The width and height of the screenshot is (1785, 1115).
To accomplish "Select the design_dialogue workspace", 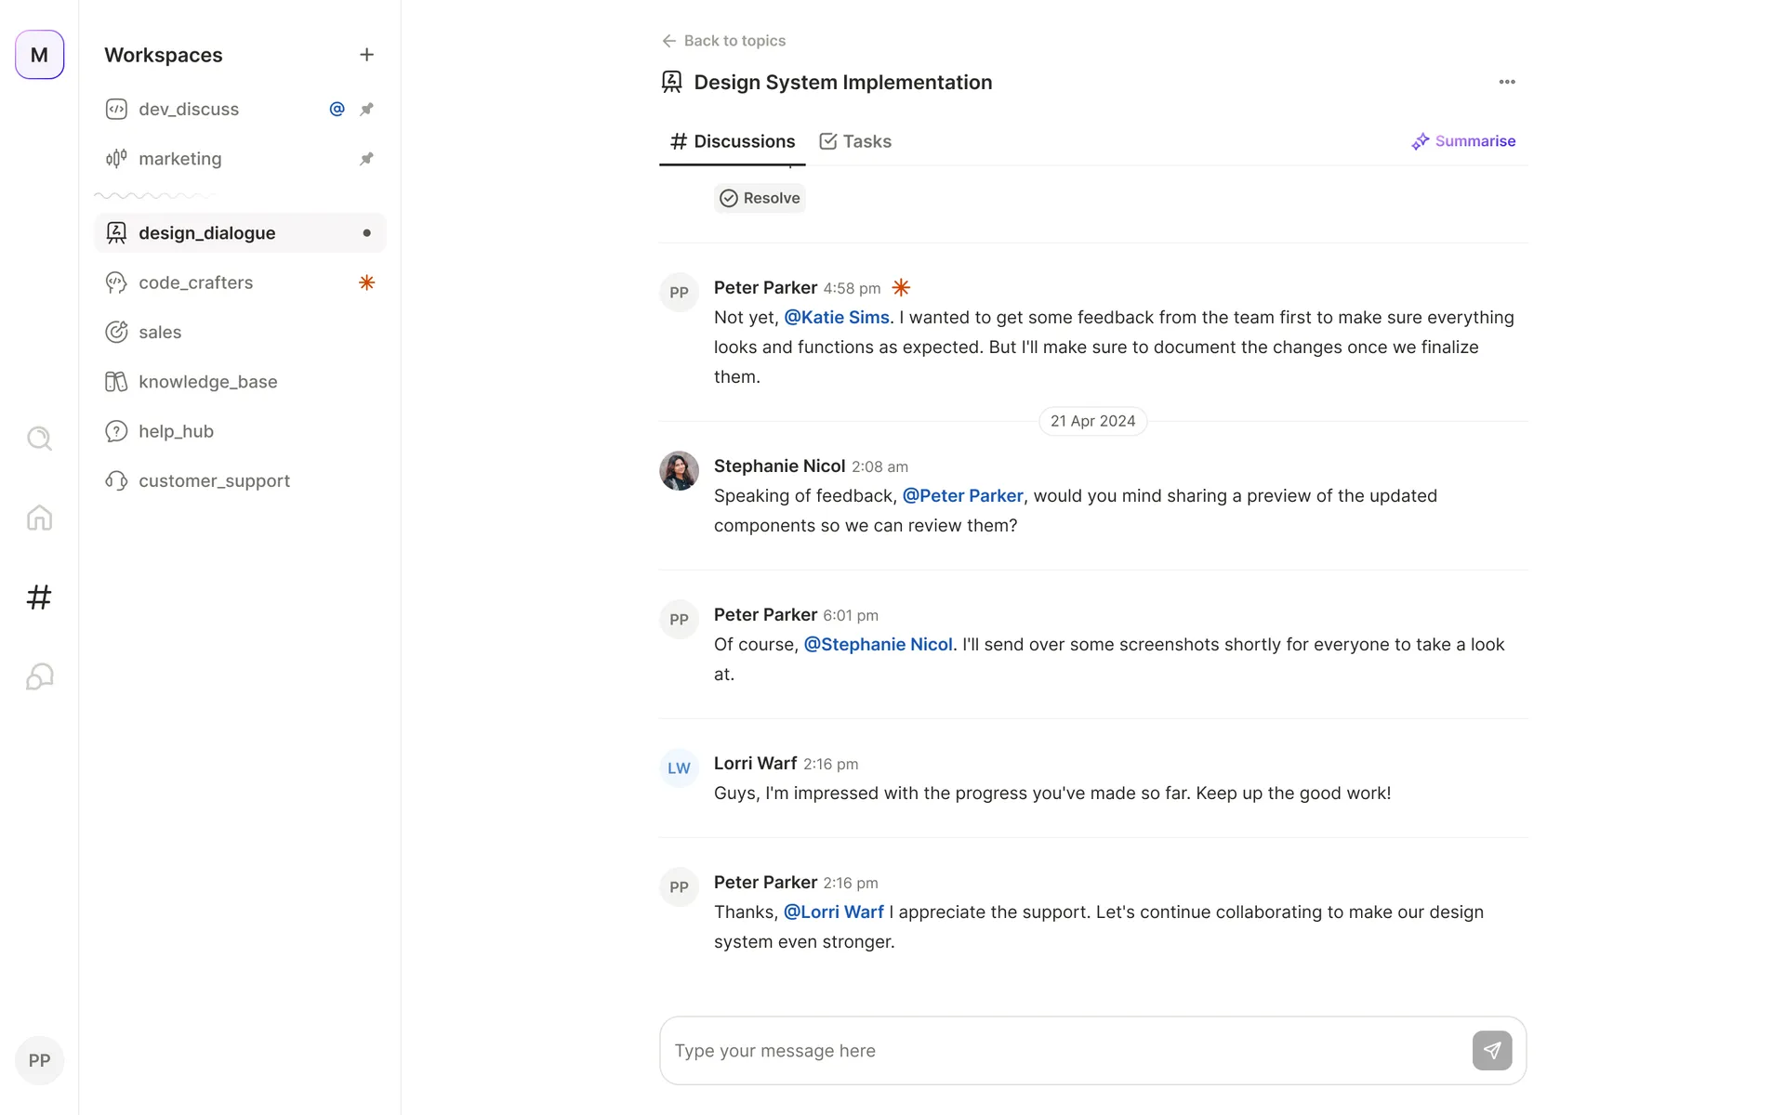I will tap(240, 233).
